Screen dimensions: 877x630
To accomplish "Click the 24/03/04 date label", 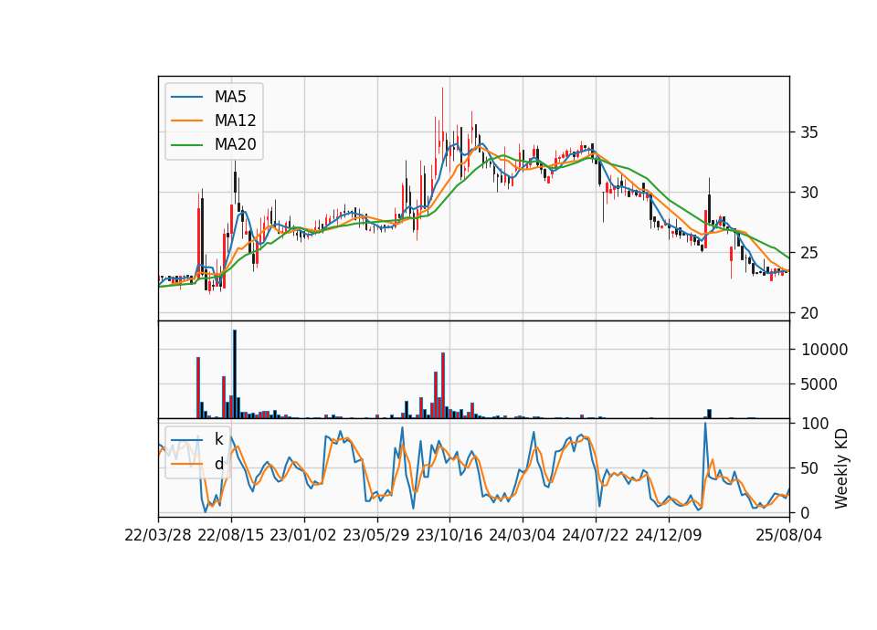I will click(x=522, y=535).
